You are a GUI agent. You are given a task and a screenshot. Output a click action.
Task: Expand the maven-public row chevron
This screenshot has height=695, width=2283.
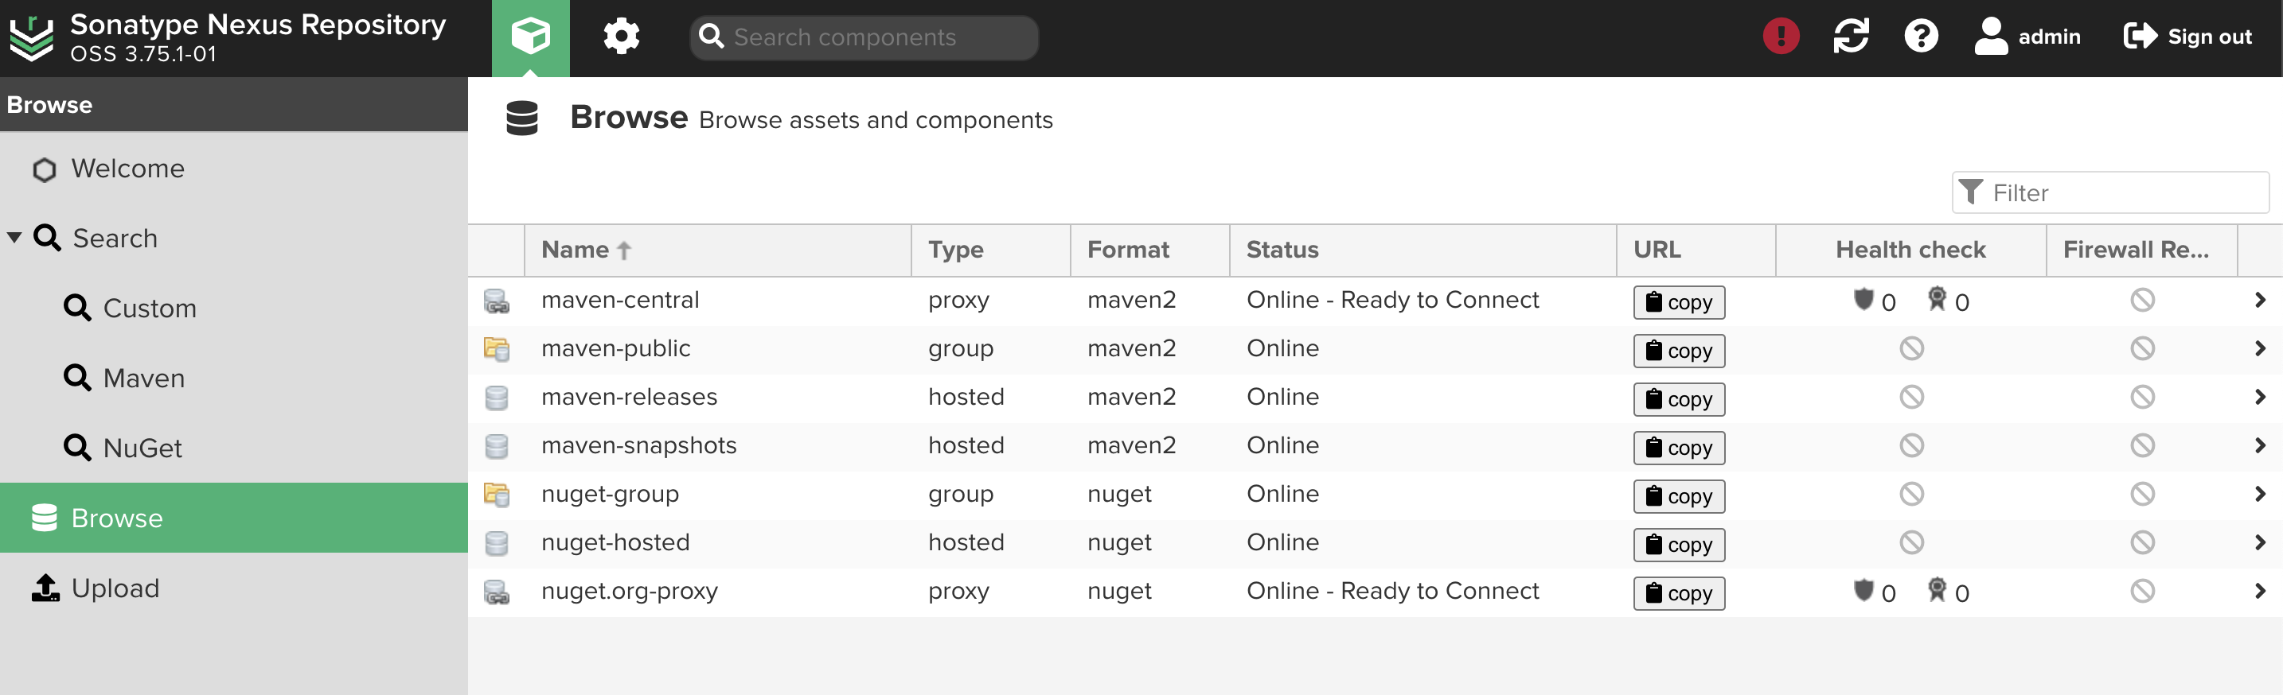pyautogui.click(x=2259, y=349)
